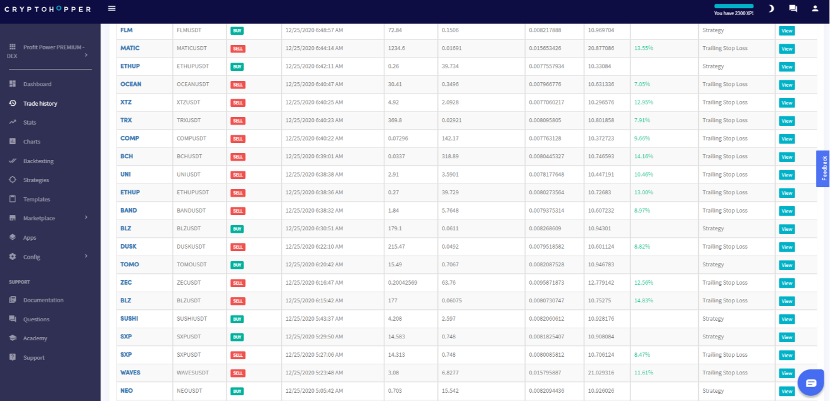
Task: Open Charts menu item
Action: click(x=32, y=142)
